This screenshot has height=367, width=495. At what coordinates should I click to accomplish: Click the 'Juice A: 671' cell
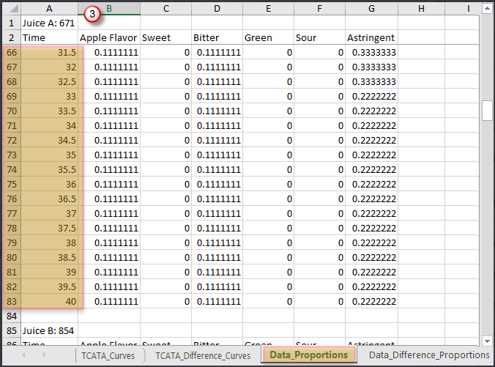pyautogui.click(x=49, y=23)
